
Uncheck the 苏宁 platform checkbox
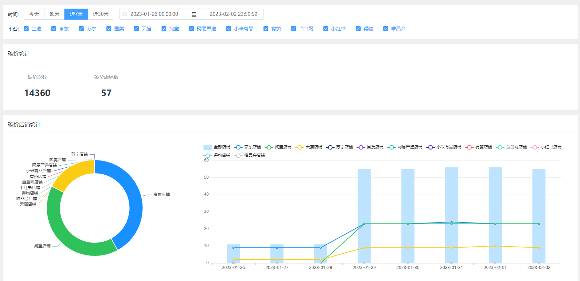[x=81, y=29]
